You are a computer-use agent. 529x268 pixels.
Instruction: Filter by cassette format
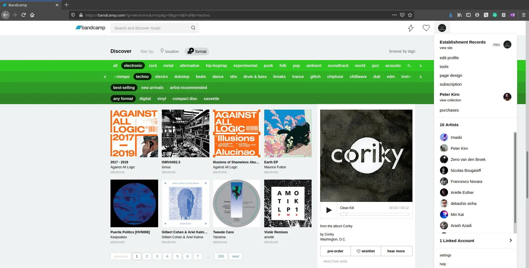pos(212,99)
